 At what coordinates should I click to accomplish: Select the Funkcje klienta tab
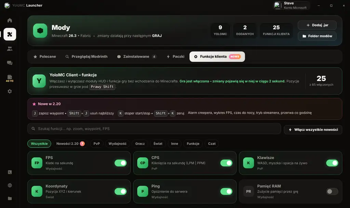tap(217, 57)
